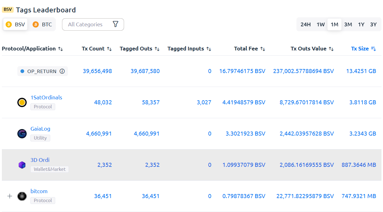Sort by Tagged Inputs arrows icon
The image size is (383, 212).
click(209, 49)
